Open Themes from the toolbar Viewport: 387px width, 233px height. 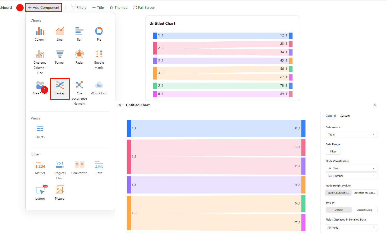tap(118, 7)
